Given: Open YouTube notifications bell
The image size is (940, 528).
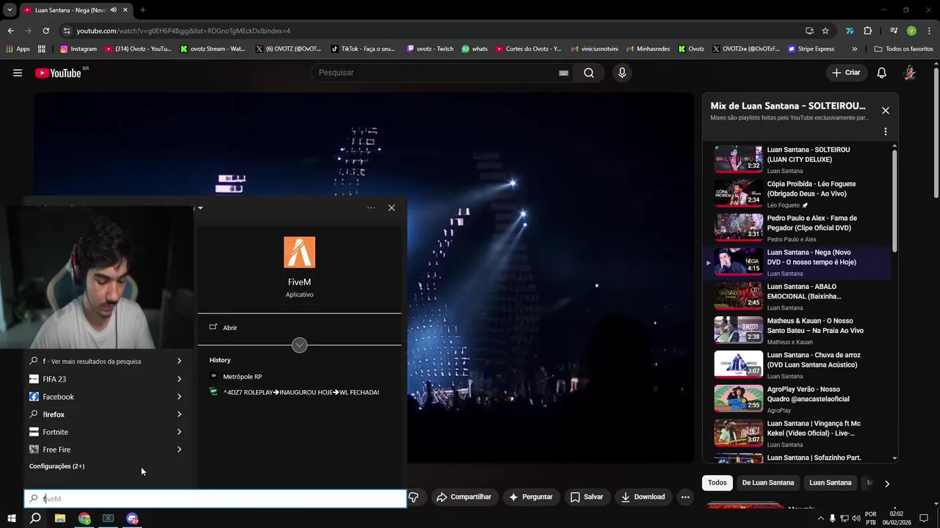Looking at the screenshot, I should pos(882,73).
